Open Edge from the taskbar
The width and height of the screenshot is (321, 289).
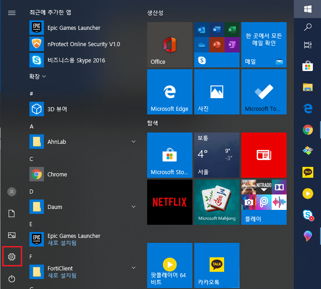click(x=308, y=109)
